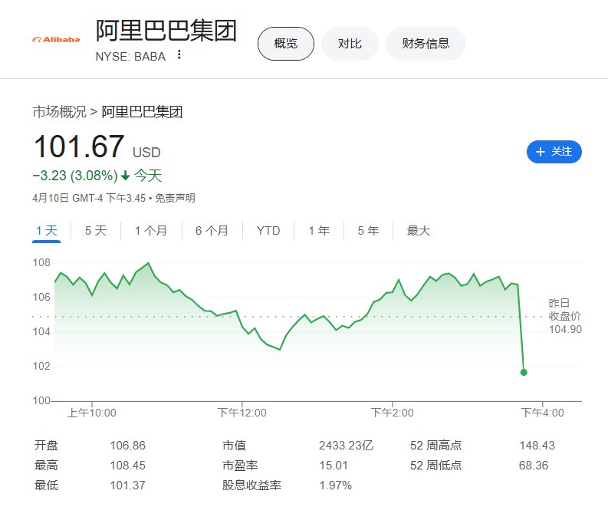Click the 52 周高点 label

[435, 446]
